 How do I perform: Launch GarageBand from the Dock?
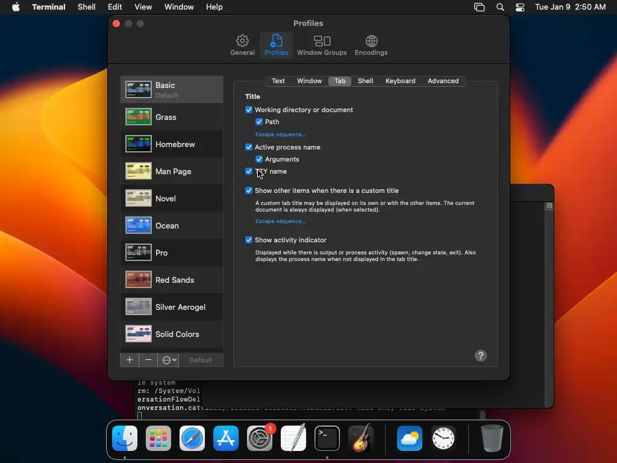[361, 438]
